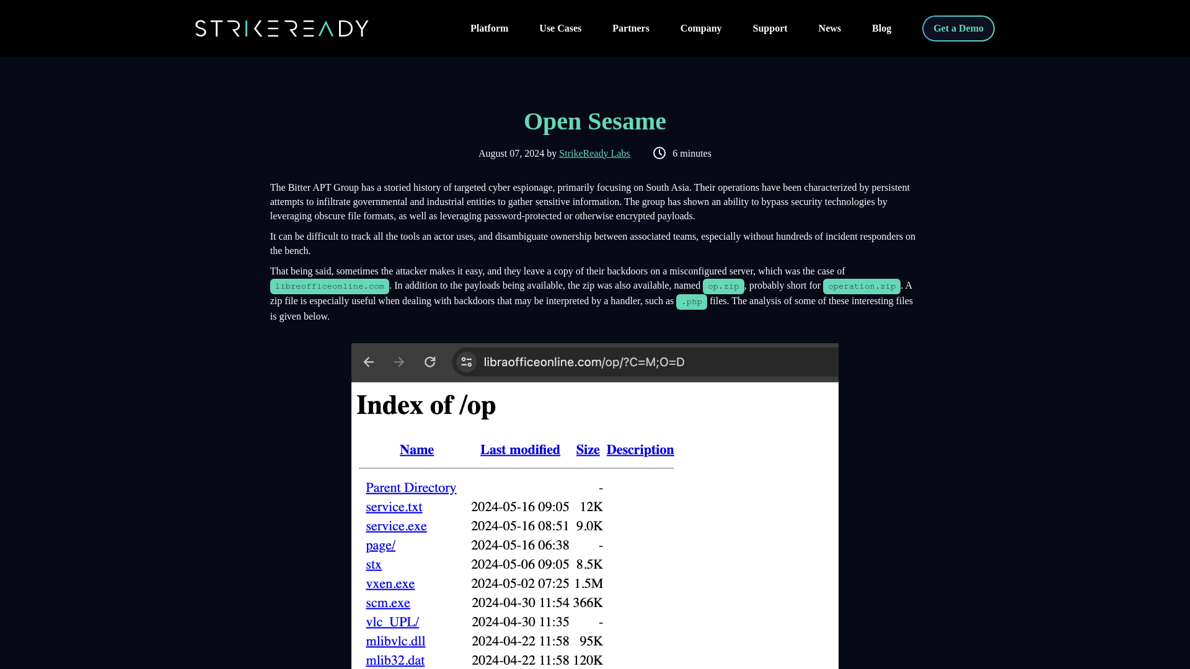Open the Company menu

point(701,28)
